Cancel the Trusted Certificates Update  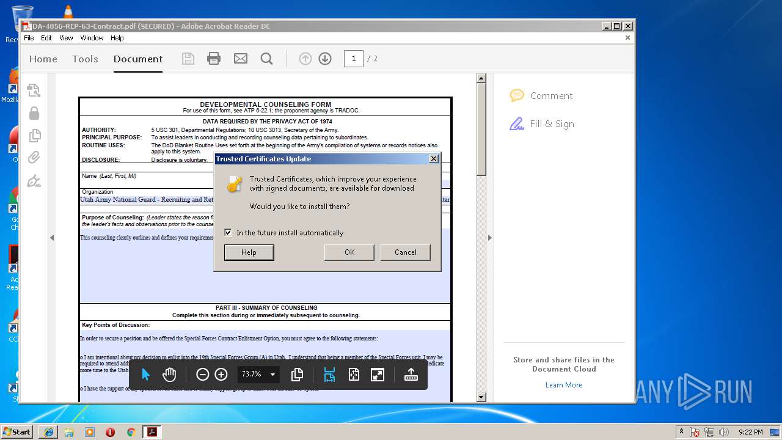pyautogui.click(x=406, y=252)
